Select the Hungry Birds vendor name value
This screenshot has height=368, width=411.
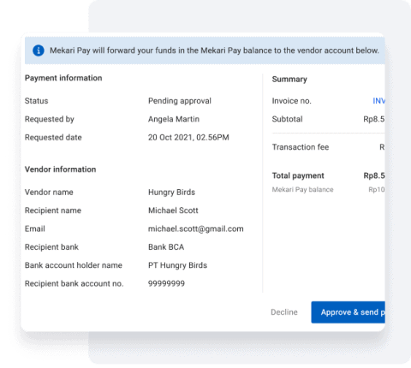point(171,193)
